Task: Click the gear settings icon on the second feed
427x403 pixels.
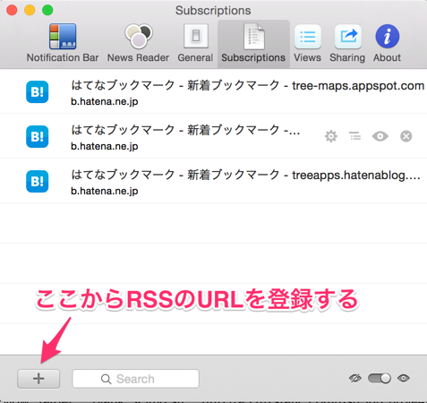Action: click(331, 136)
